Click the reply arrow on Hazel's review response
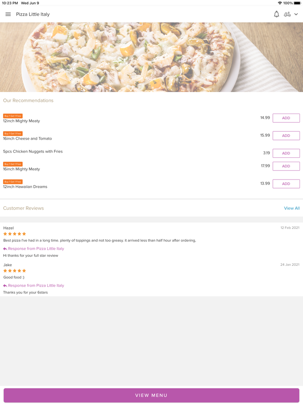This screenshot has height=405, width=303. (5, 248)
